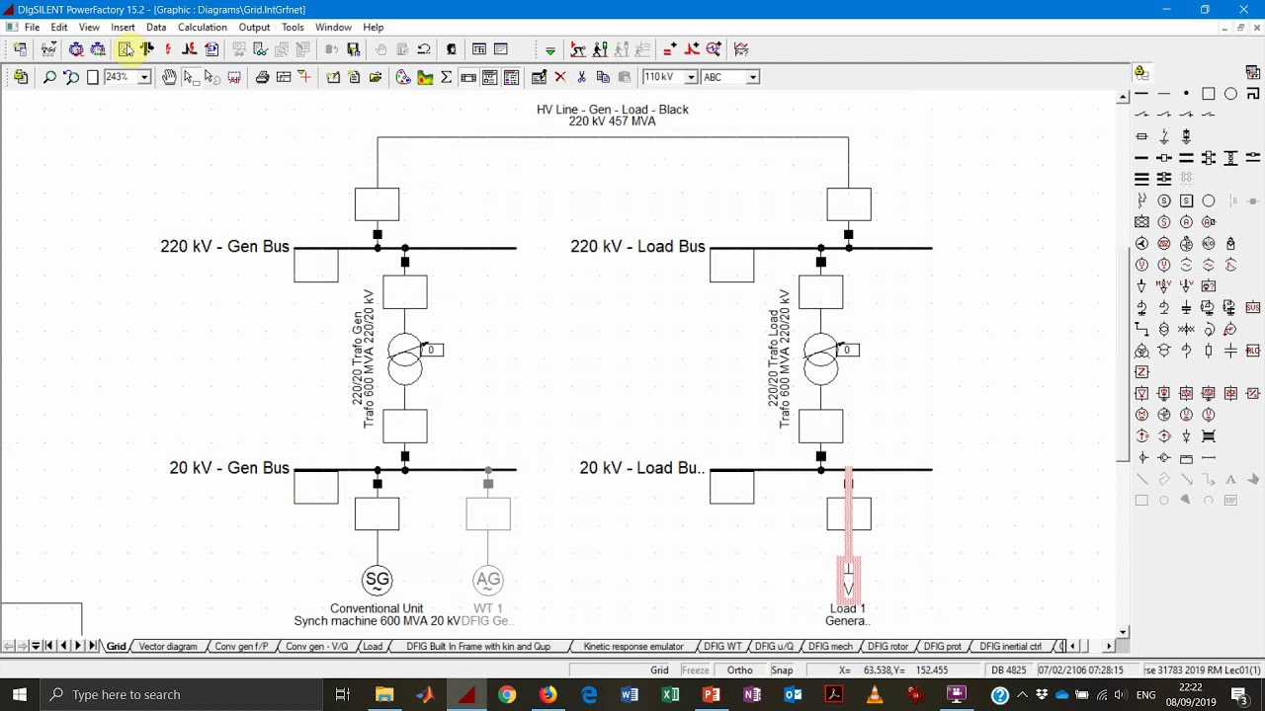Click the DB 4825 status bar entry
This screenshot has width=1265, height=711.
pos(1009,671)
